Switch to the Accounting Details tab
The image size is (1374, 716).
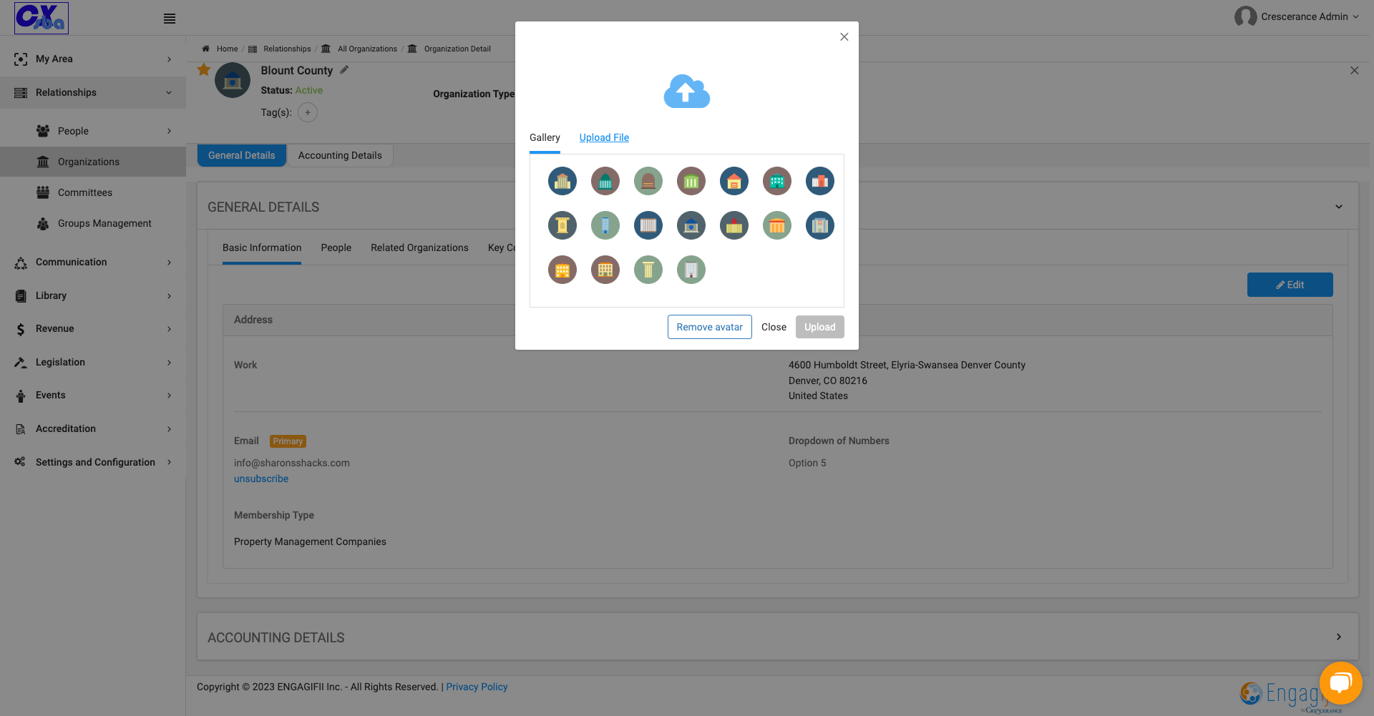tap(340, 155)
